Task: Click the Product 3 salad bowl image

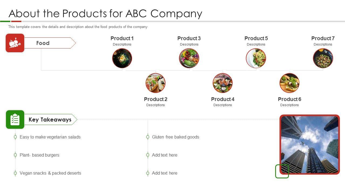Action: pyautogui.click(x=189, y=58)
